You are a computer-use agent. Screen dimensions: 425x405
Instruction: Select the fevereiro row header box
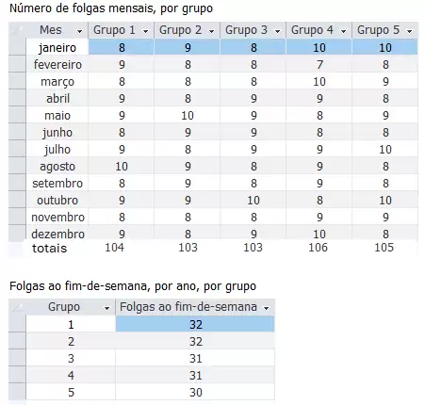point(17,64)
